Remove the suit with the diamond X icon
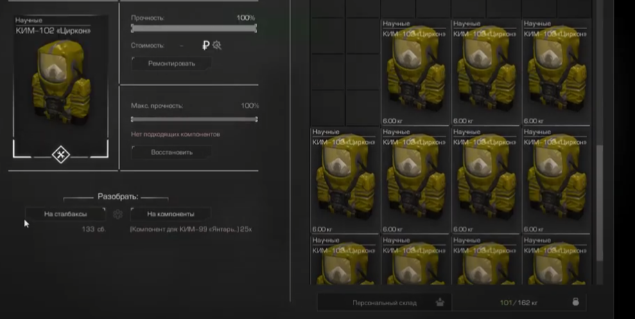This screenshot has height=319, width=635. [x=61, y=155]
